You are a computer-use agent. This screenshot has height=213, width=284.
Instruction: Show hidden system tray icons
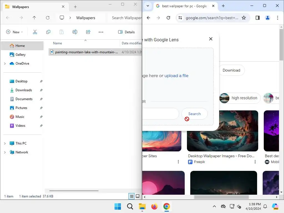click(214, 206)
